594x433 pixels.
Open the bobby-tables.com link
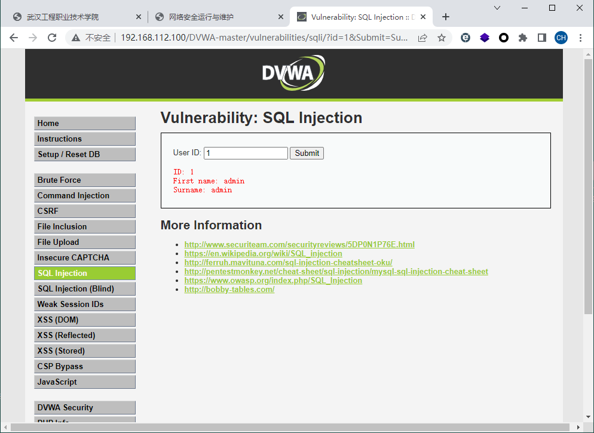pyautogui.click(x=229, y=290)
